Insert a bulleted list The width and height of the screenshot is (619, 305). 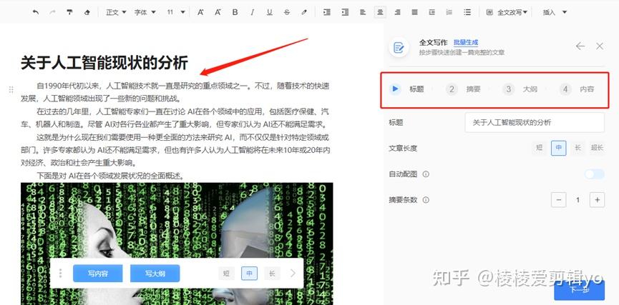(467, 12)
